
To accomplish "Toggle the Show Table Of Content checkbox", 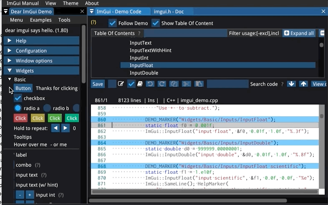I will click(x=156, y=23).
